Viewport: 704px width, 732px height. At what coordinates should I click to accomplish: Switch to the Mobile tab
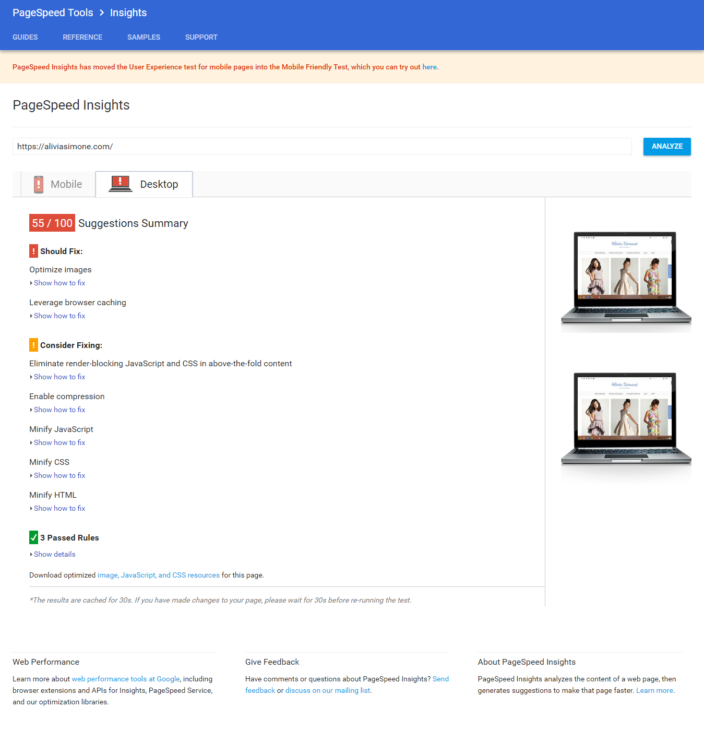click(x=58, y=184)
